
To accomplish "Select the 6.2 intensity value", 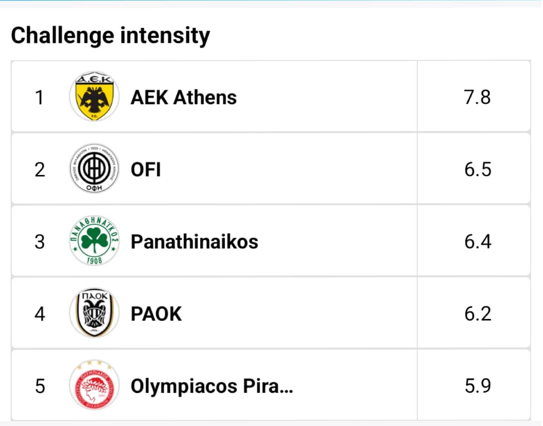I will coord(477,313).
